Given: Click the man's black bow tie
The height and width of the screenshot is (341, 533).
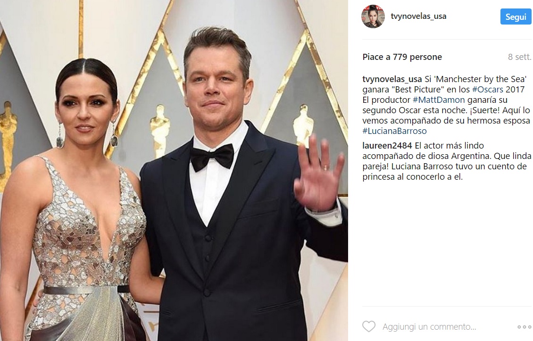Looking at the screenshot, I should pos(212,157).
